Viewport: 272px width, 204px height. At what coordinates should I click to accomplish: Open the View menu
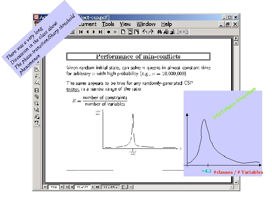pos(125,24)
